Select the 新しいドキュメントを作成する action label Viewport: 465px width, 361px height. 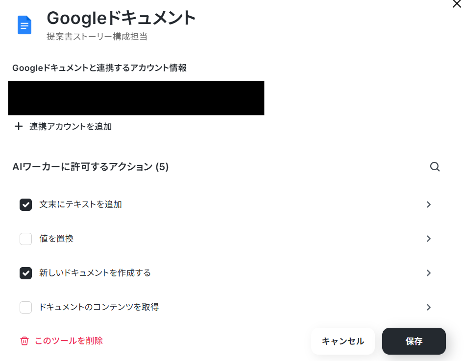tap(95, 273)
